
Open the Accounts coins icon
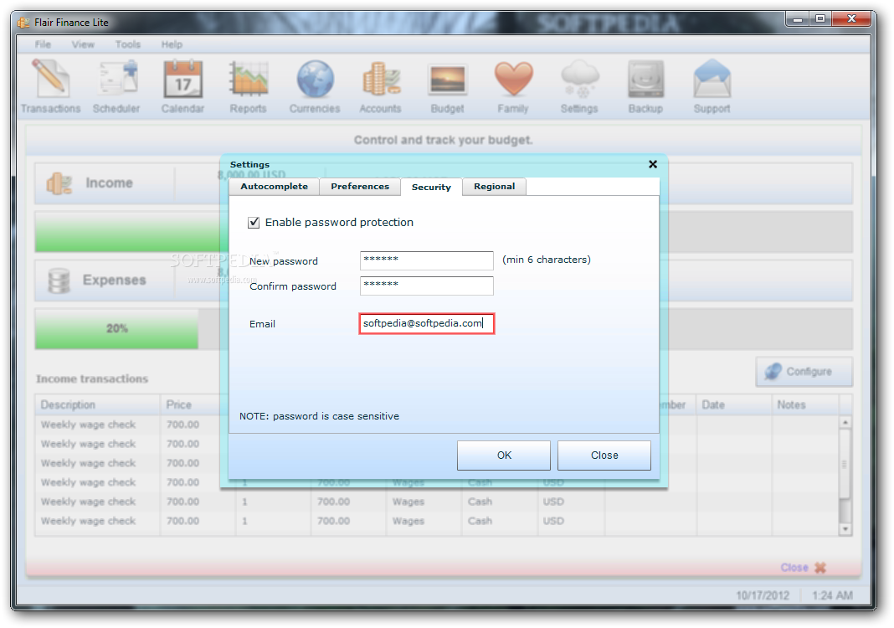point(380,87)
